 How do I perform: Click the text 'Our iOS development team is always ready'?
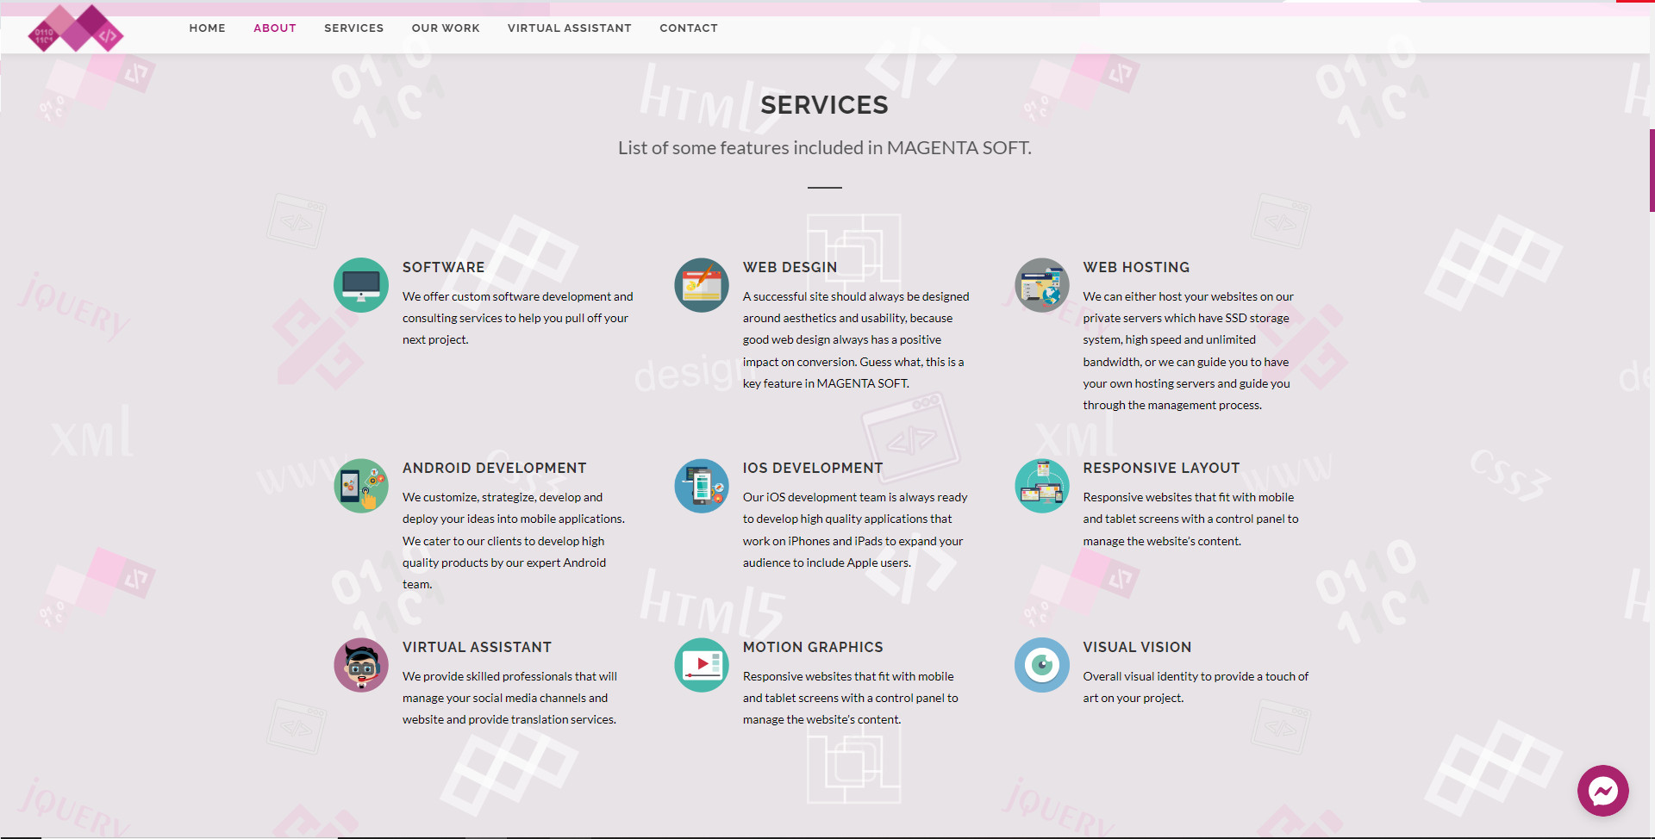pyautogui.click(x=855, y=497)
